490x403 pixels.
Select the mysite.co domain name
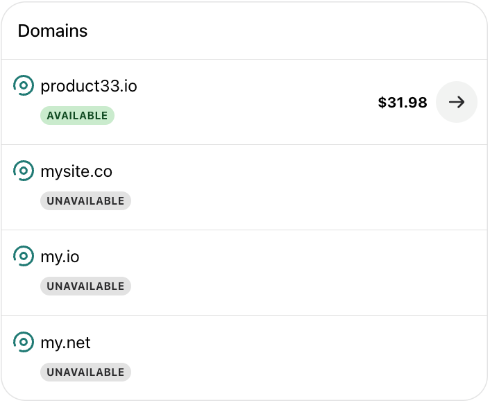click(76, 171)
